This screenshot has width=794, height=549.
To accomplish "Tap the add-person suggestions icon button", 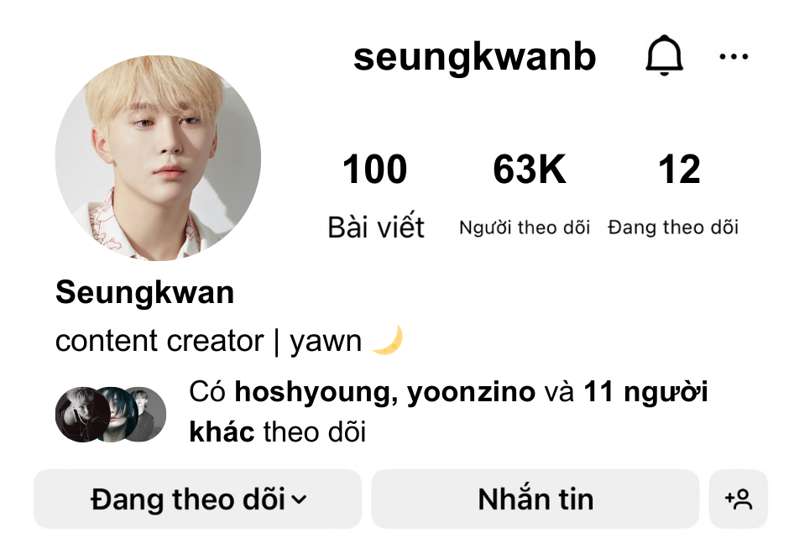I will 739,499.
